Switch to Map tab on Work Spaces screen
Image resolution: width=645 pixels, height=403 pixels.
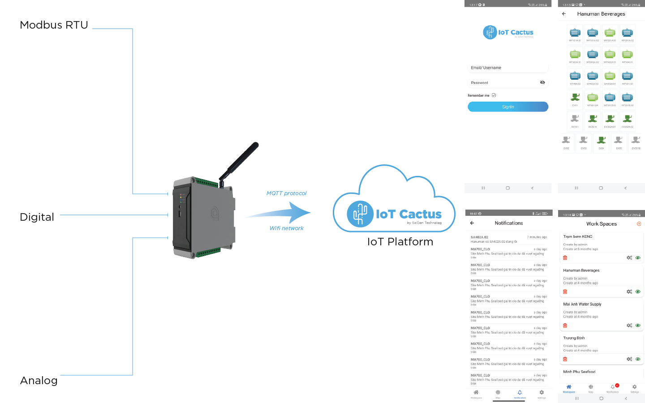[x=591, y=388]
